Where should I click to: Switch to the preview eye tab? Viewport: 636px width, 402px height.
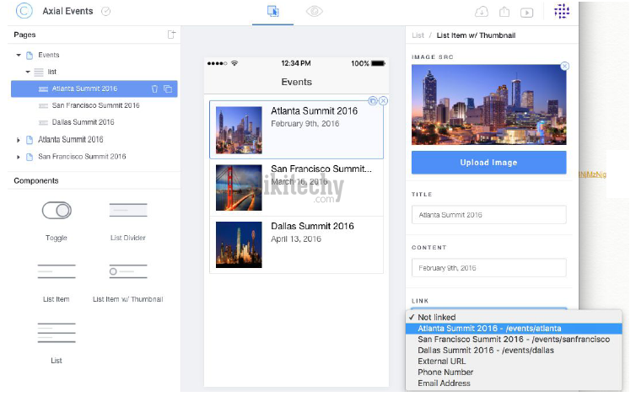(314, 11)
